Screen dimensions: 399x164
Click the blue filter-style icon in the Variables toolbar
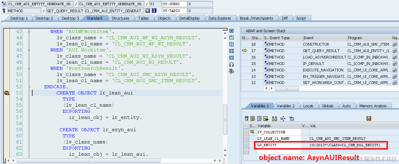click(292, 118)
